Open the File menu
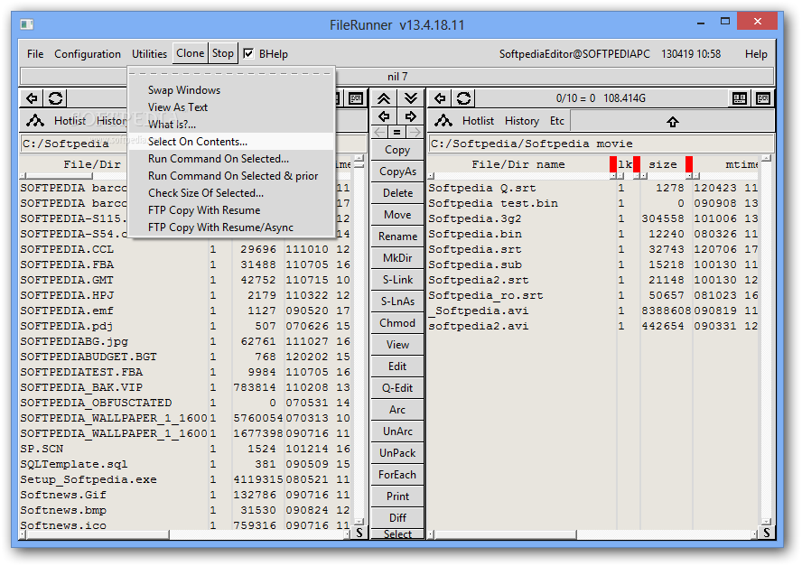802x566 pixels. tap(35, 53)
